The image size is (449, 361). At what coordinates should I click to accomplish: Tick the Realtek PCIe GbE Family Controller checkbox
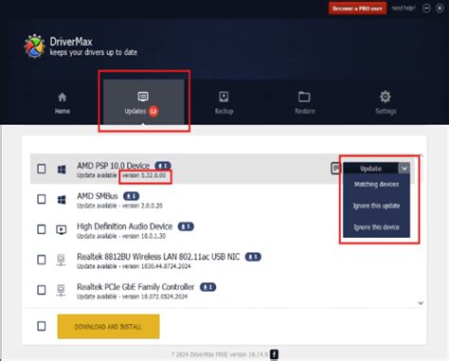[42, 290]
